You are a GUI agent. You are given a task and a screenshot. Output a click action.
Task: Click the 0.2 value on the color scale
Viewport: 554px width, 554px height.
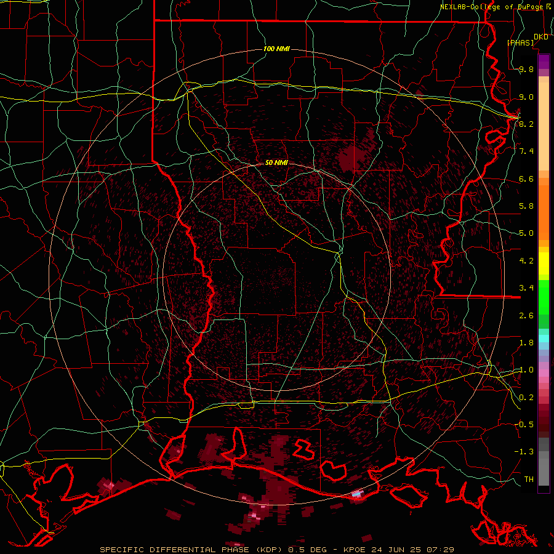526,397
